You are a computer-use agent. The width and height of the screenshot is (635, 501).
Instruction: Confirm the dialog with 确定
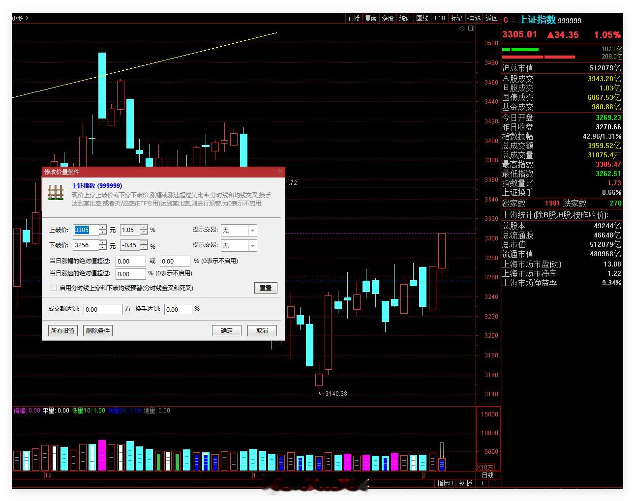tap(227, 330)
